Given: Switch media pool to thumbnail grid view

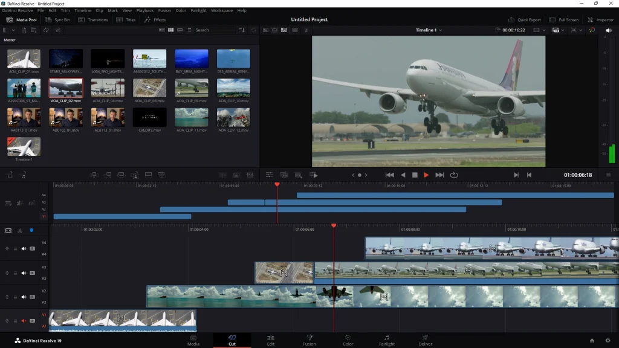Looking at the screenshot, I should [171, 30].
